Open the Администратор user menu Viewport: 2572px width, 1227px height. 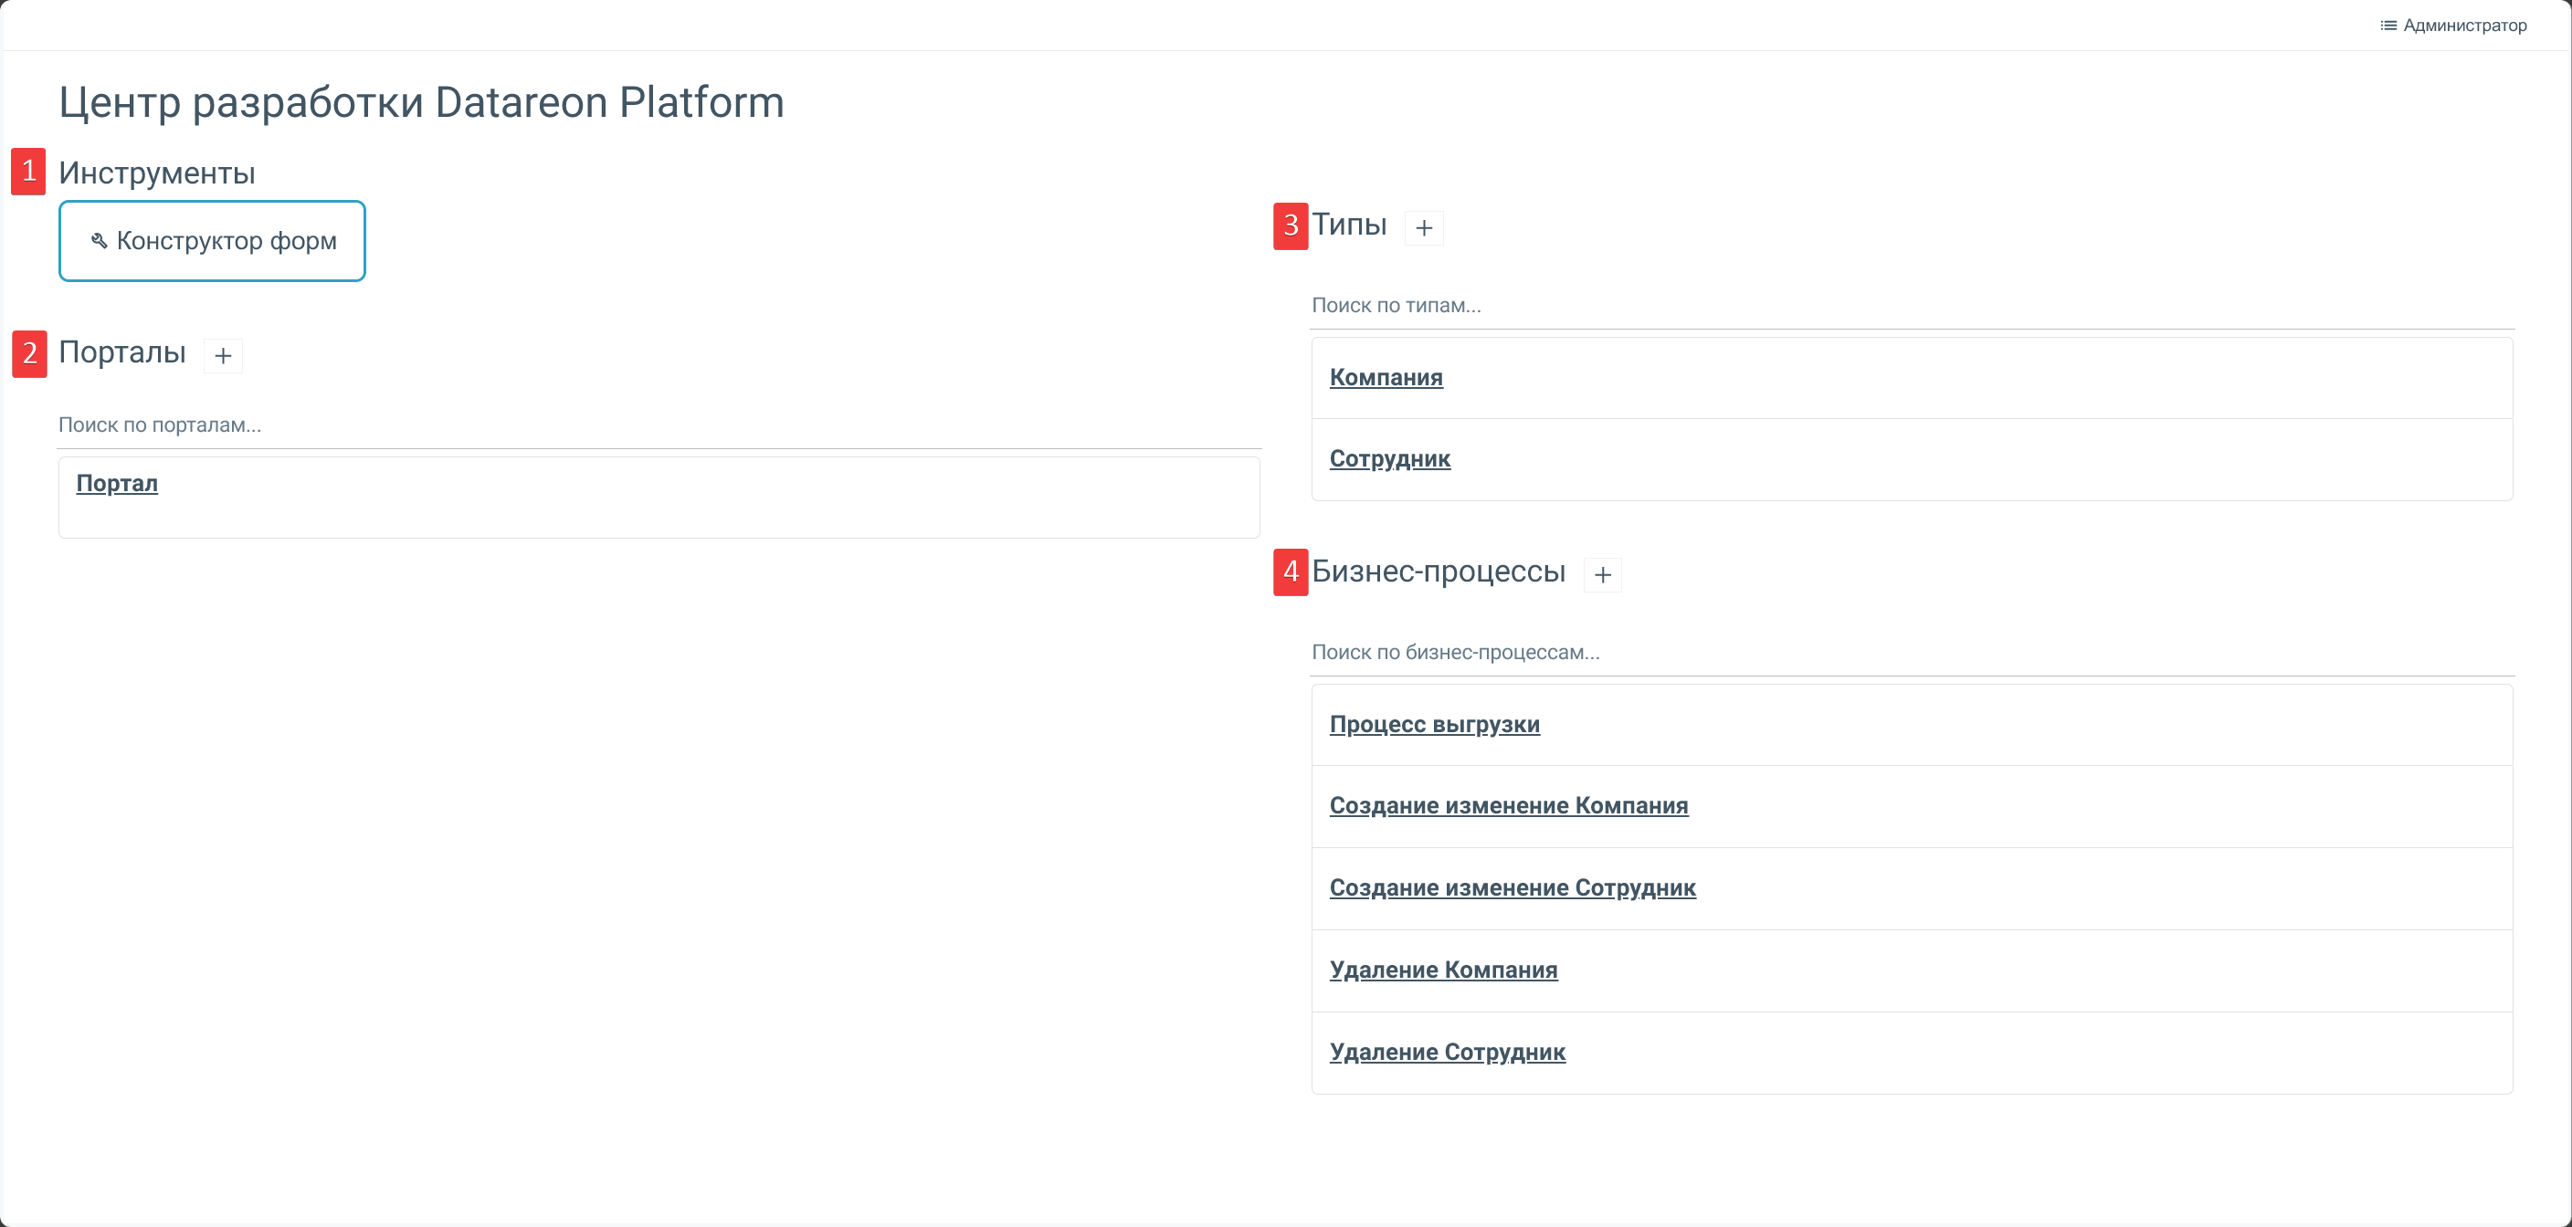pos(2463,26)
